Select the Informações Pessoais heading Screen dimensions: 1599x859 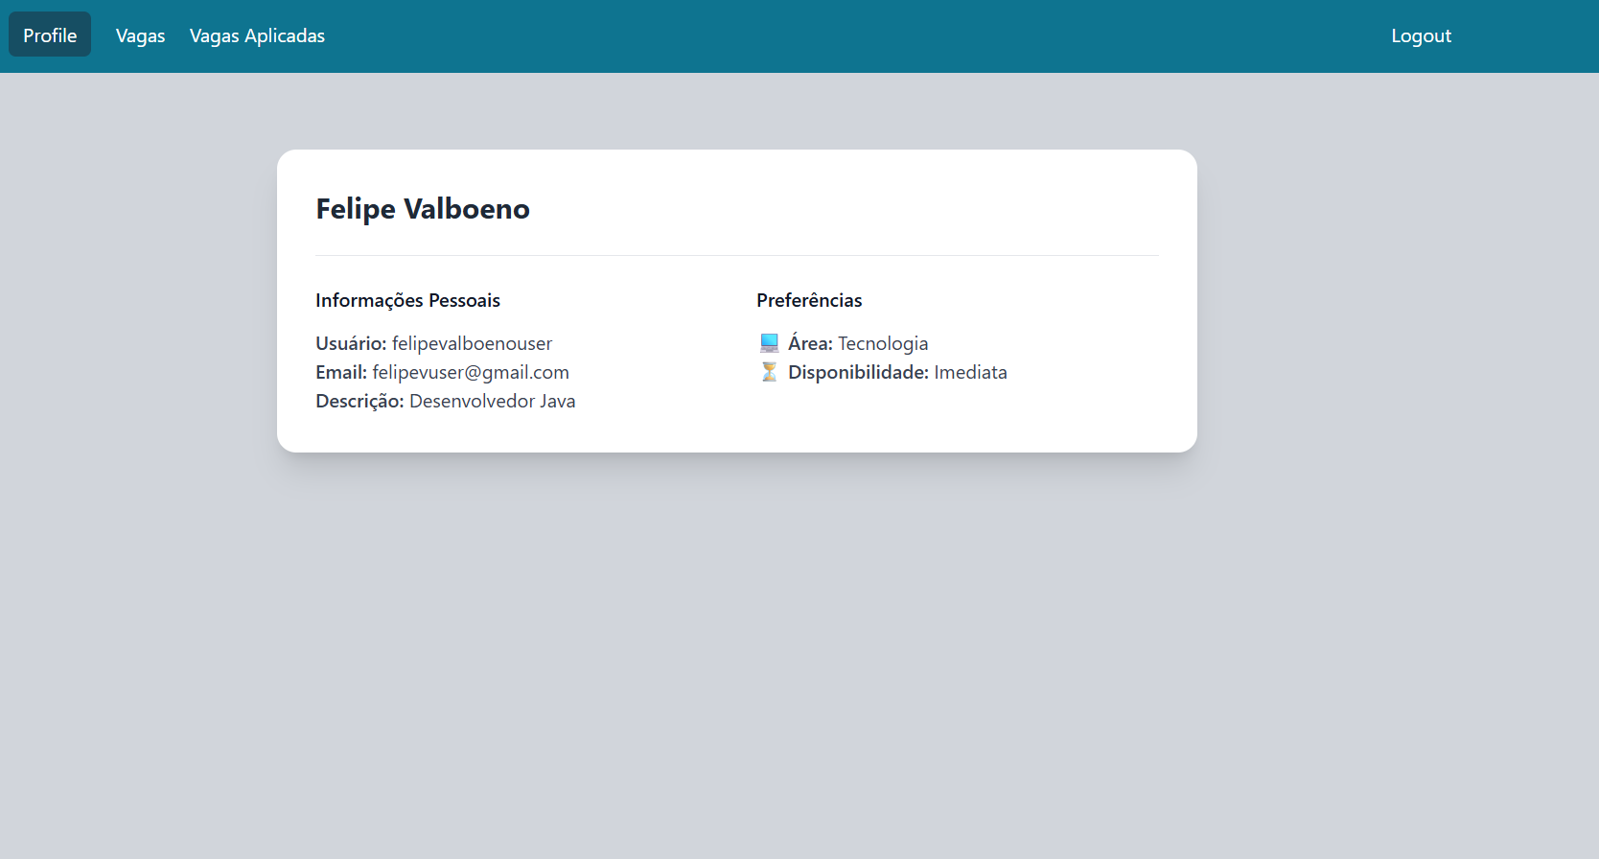click(407, 300)
